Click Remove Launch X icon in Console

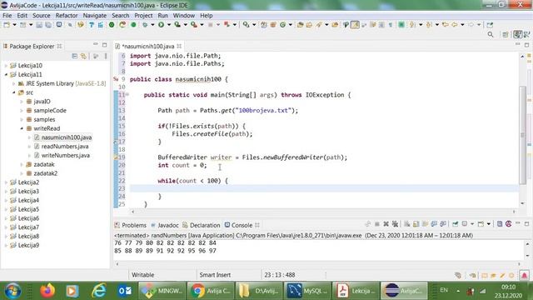386,224
